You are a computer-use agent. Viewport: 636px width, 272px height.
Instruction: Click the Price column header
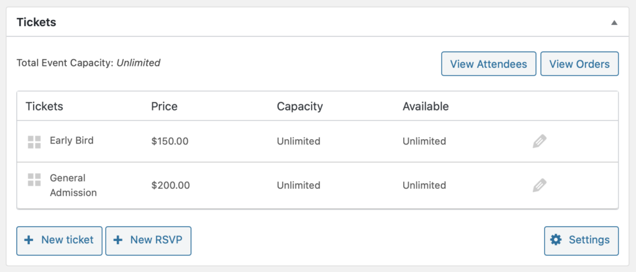point(164,107)
